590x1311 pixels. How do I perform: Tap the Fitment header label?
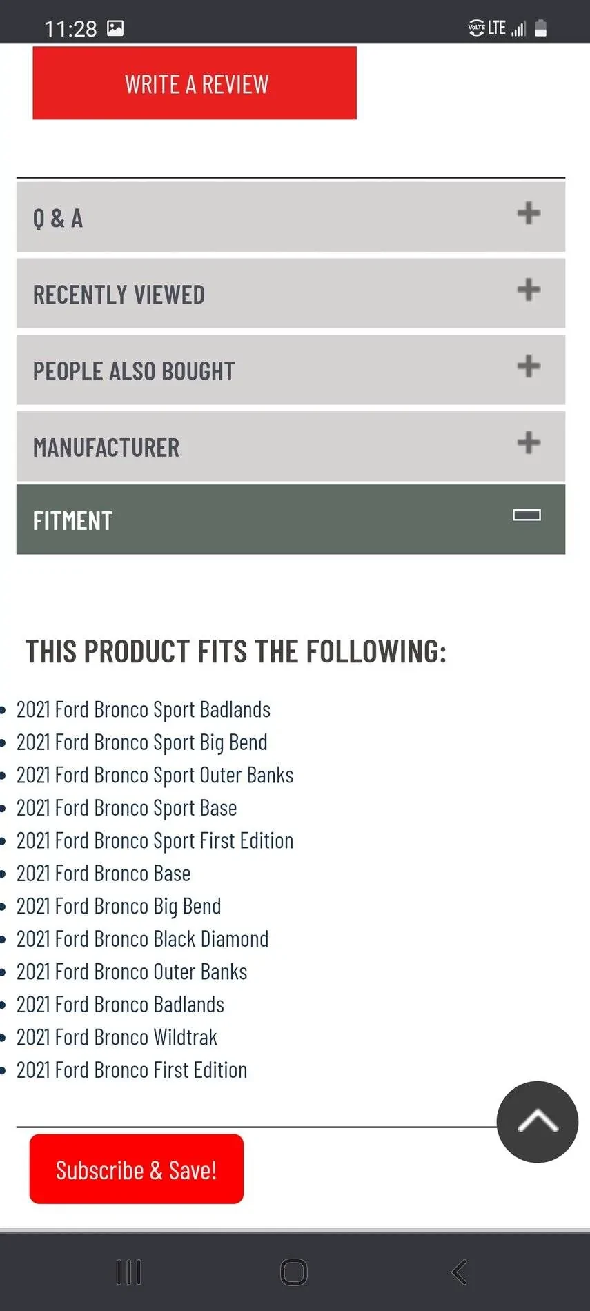click(x=73, y=520)
